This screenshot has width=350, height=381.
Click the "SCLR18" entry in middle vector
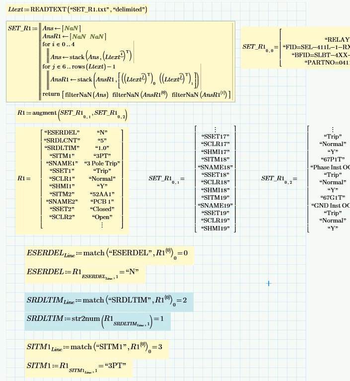(x=215, y=182)
